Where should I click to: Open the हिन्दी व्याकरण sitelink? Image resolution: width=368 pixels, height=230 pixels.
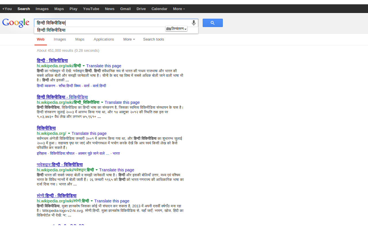coord(46,86)
